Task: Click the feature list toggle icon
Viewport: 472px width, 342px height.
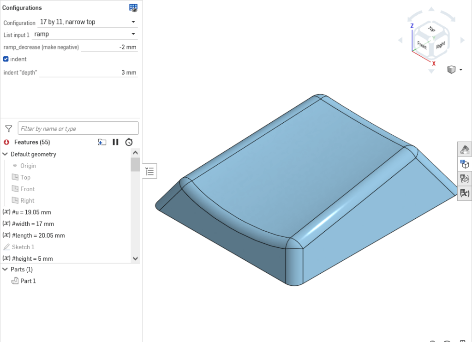Action: tap(149, 171)
